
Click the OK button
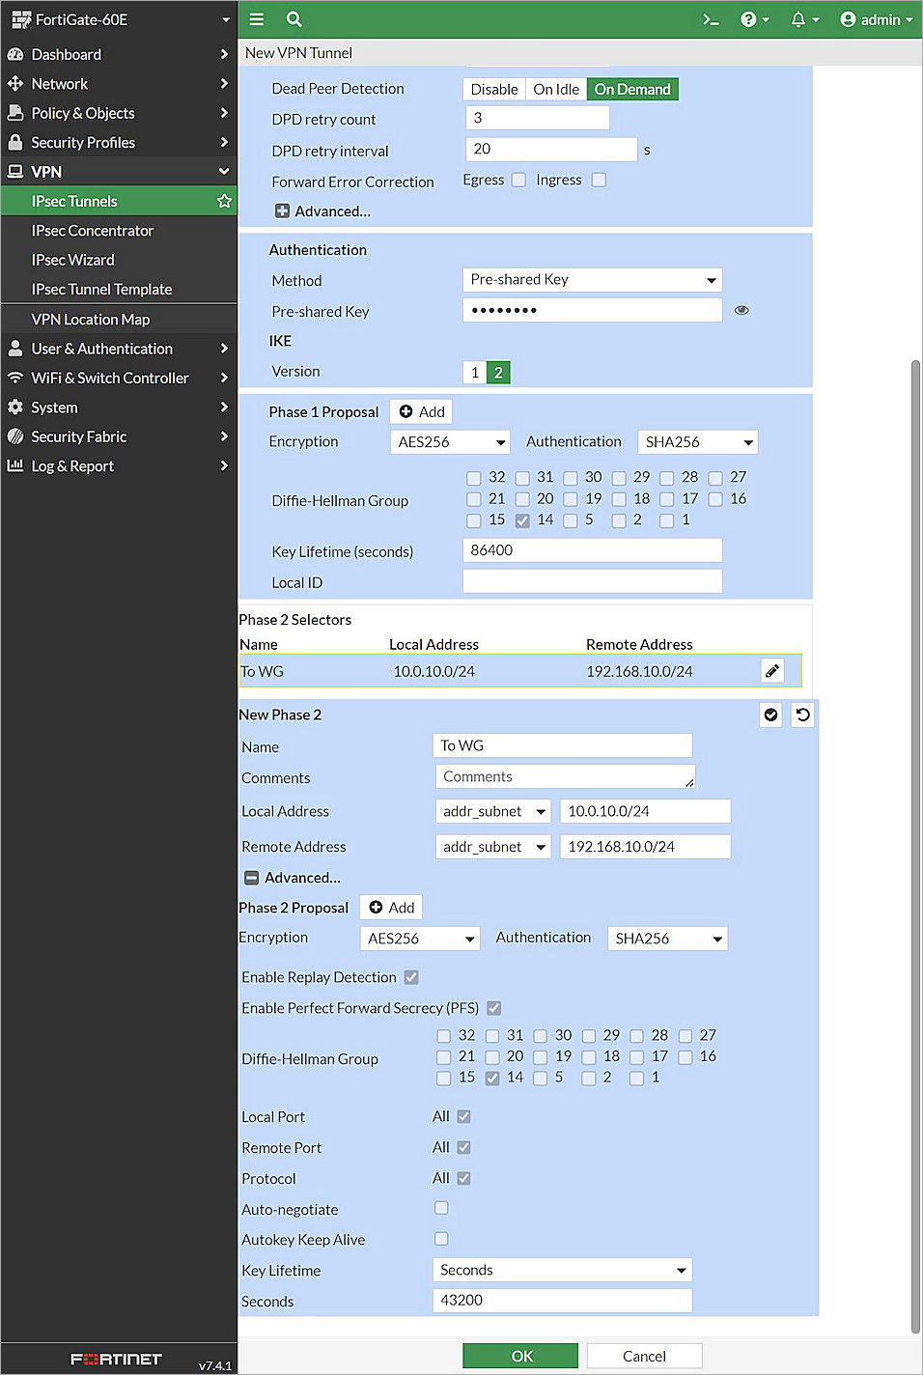coord(520,1356)
